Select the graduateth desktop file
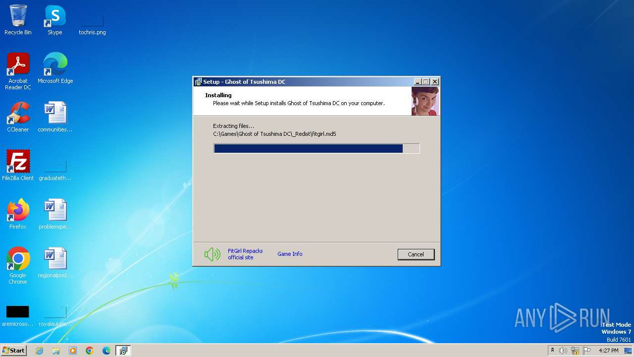Viewport: 634px width, 357px height. (x=55, y=170)
